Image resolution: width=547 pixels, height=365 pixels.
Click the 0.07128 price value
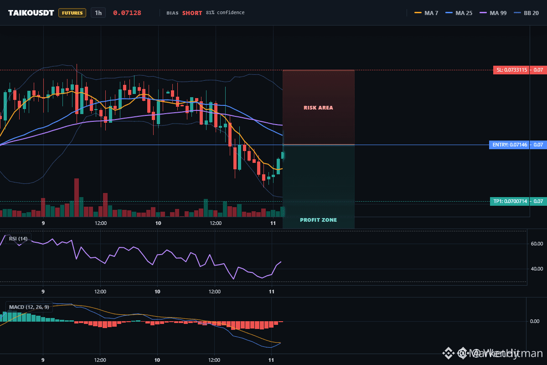tap(127, 13)
